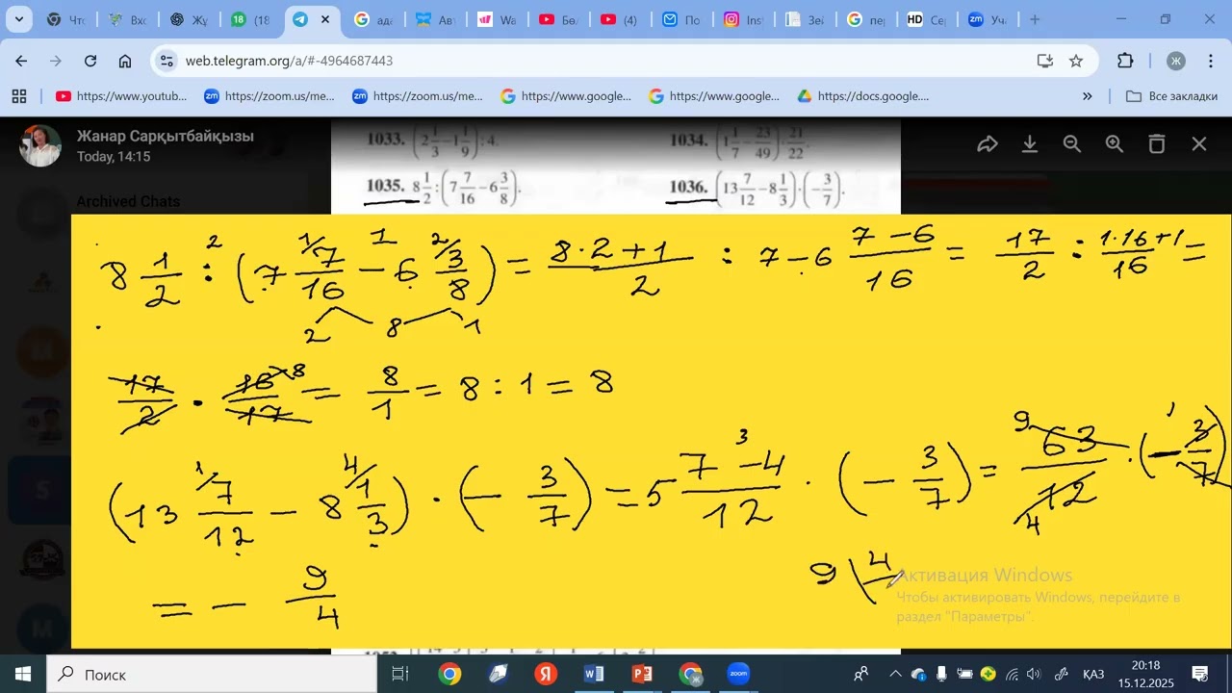Click site info icon in address bar
Screen dimensions: 1232x693
pyautogui.click(x=167, y=61)
